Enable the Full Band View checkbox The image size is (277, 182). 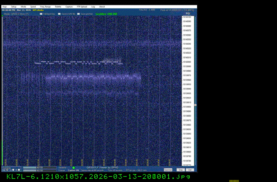click(41, 14)
